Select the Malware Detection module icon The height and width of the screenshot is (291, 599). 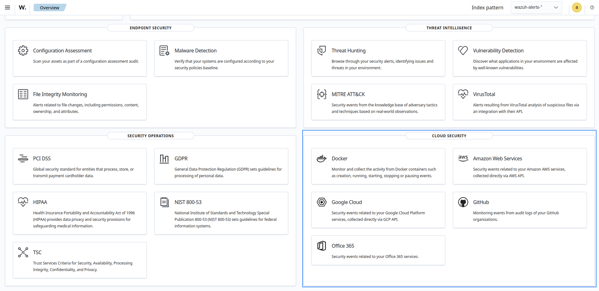[x=164, y=50]
